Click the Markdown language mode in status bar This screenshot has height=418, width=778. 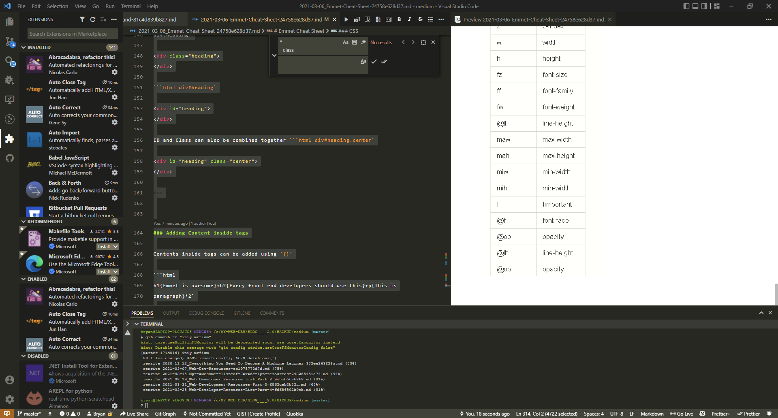click(652, 414)
